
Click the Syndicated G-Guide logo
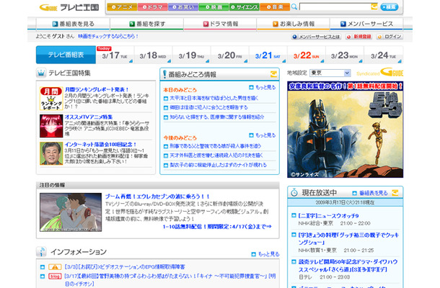(379, 73)
